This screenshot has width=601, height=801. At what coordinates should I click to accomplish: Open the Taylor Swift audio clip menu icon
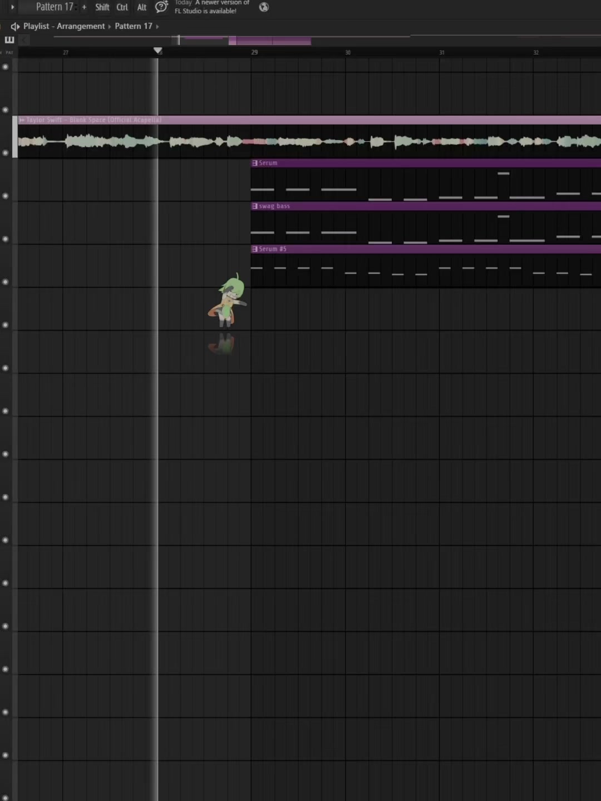point(22,120)
